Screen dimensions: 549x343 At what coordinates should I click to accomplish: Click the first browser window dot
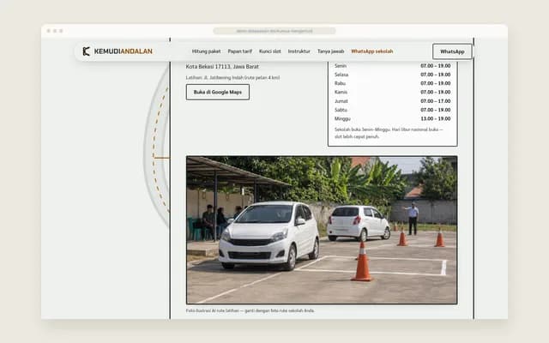[48, 31]
